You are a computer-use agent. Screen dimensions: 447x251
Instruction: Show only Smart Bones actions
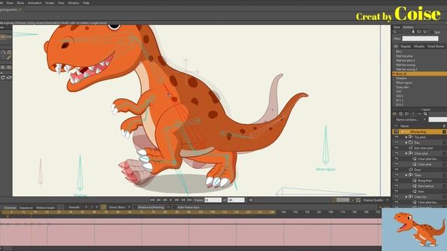pyautogui.click(x=436, y=46)
